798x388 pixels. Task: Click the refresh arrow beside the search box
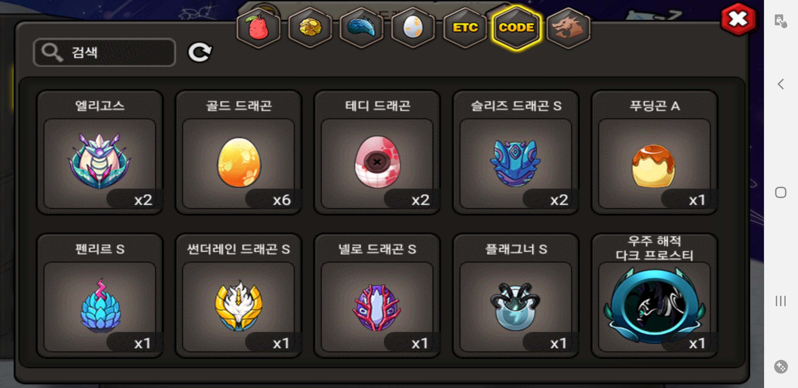(x=200, y=52)
